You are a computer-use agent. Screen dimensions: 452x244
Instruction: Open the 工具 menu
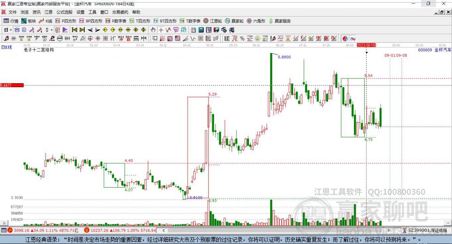92,12
